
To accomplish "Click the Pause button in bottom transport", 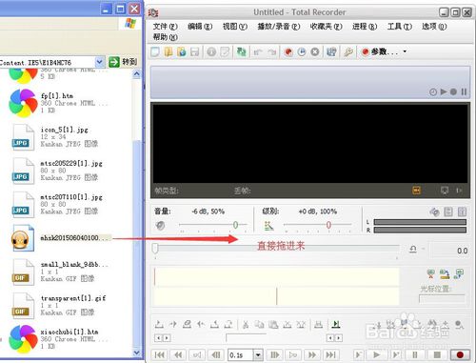I will (x=415, y=354).
